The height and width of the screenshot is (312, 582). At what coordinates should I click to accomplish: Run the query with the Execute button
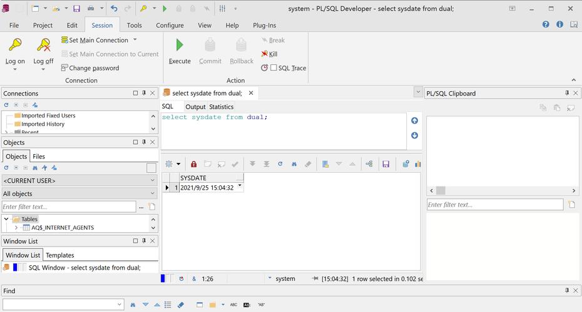click(180, 51)
